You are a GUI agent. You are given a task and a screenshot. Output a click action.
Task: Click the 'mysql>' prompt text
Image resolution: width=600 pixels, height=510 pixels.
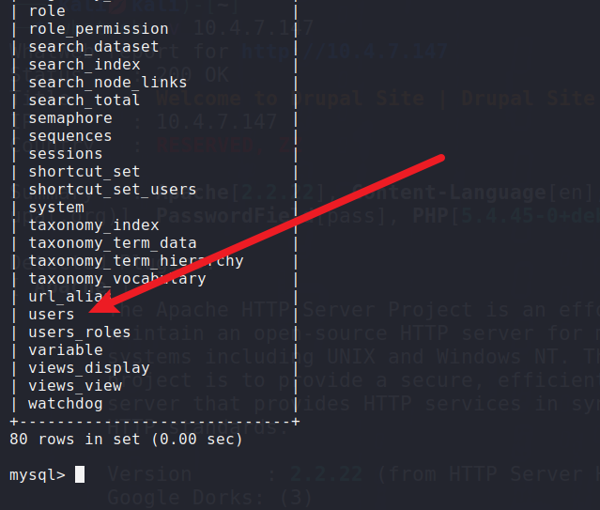(x=38, y=475)
